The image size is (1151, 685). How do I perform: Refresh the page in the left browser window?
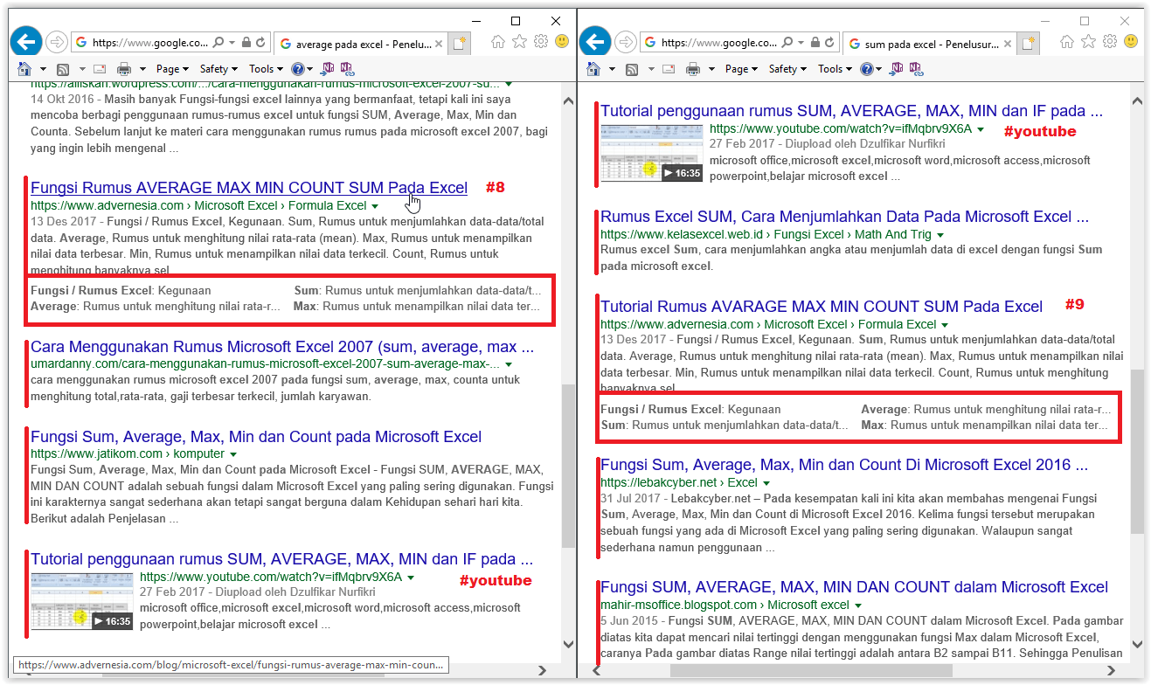260,42
